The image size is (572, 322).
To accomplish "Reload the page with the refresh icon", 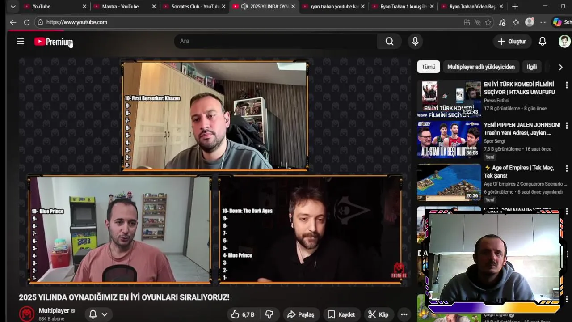I will click(27, 22).
